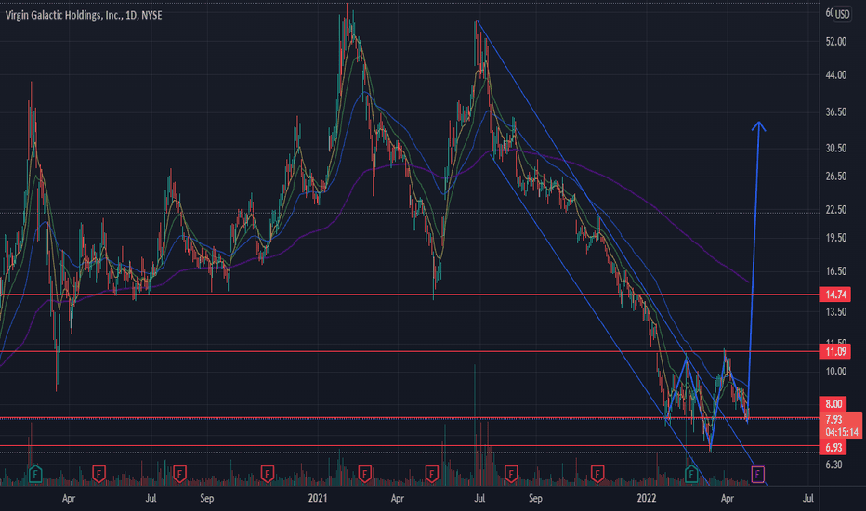The width and height of the screenshot is (866, 511).
Task: Select the red E earnings marker for August 2020
Action: [x=179, y=474]
